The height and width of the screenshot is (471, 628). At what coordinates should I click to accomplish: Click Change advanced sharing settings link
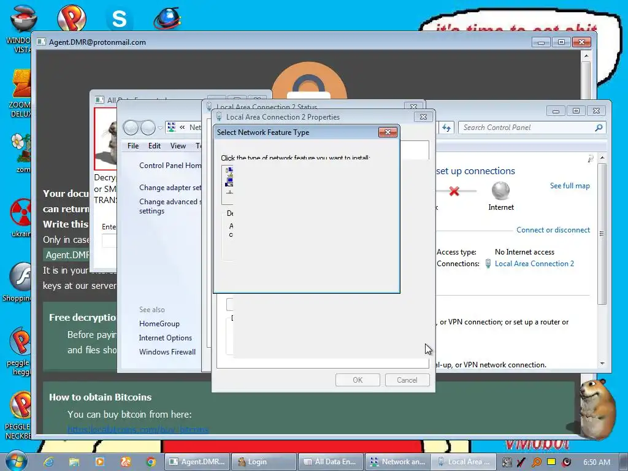click(170, 206)
